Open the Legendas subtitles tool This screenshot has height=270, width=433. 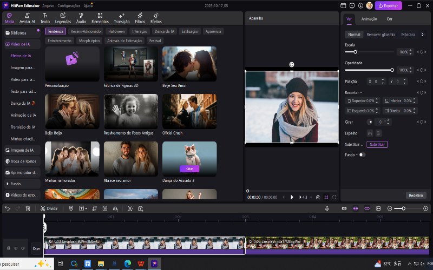[x=63, y=18]
